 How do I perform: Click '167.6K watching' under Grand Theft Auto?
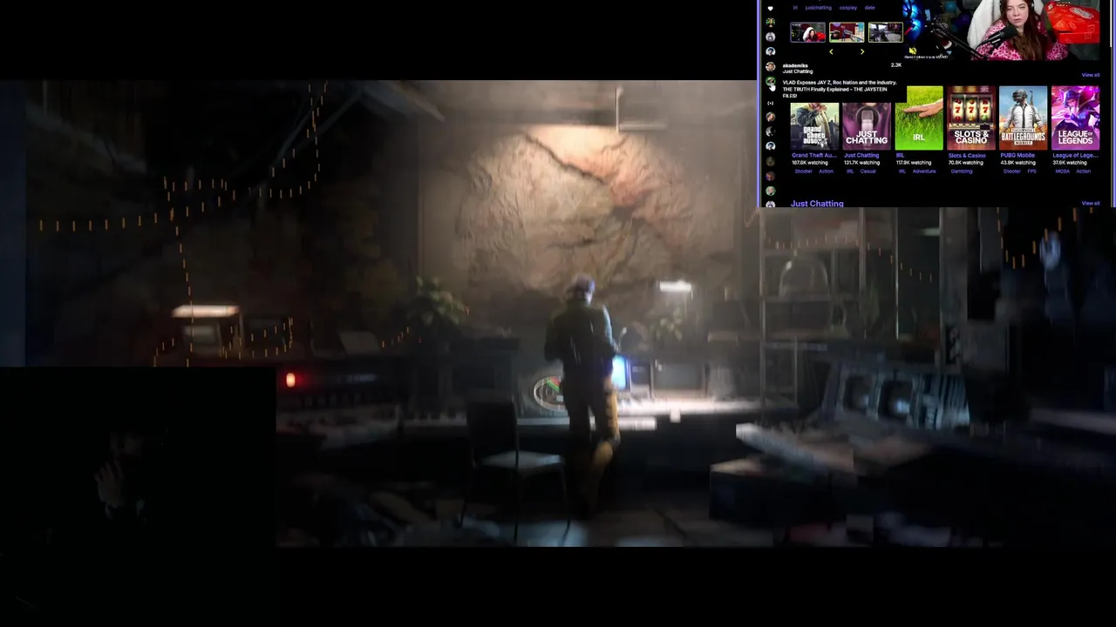click(x=810, y=163)
